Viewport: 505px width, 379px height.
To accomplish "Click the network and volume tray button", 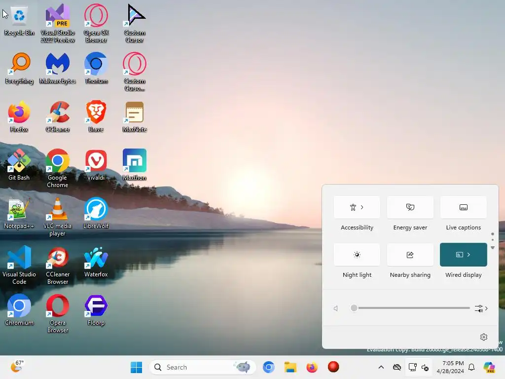I will (x=419, y=367).
